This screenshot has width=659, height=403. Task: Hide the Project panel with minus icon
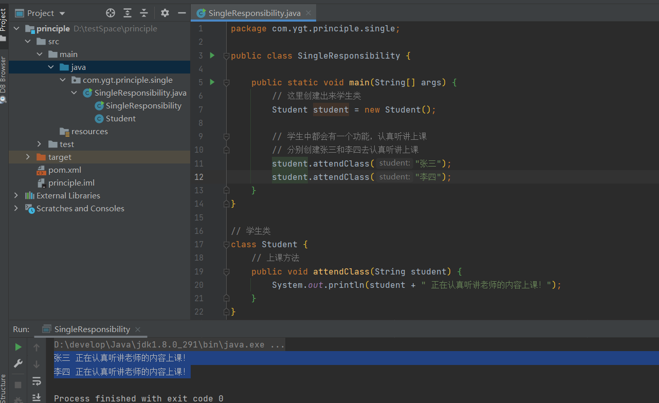coord(181,13)
